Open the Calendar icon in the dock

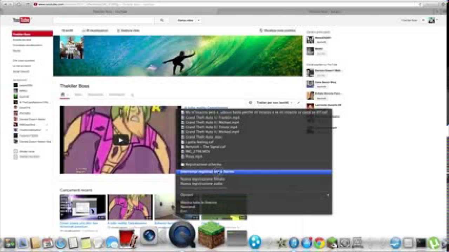coord(48,243)
